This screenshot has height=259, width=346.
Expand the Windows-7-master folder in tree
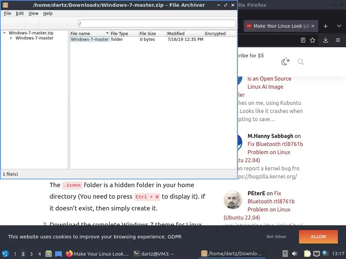pos(11,38)
